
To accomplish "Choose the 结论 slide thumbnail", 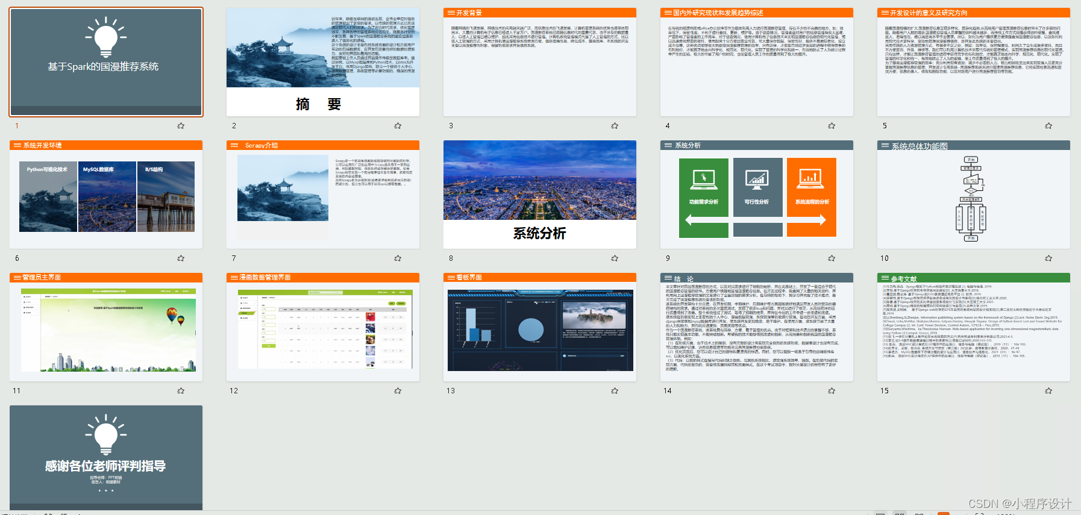I will 757,327.
